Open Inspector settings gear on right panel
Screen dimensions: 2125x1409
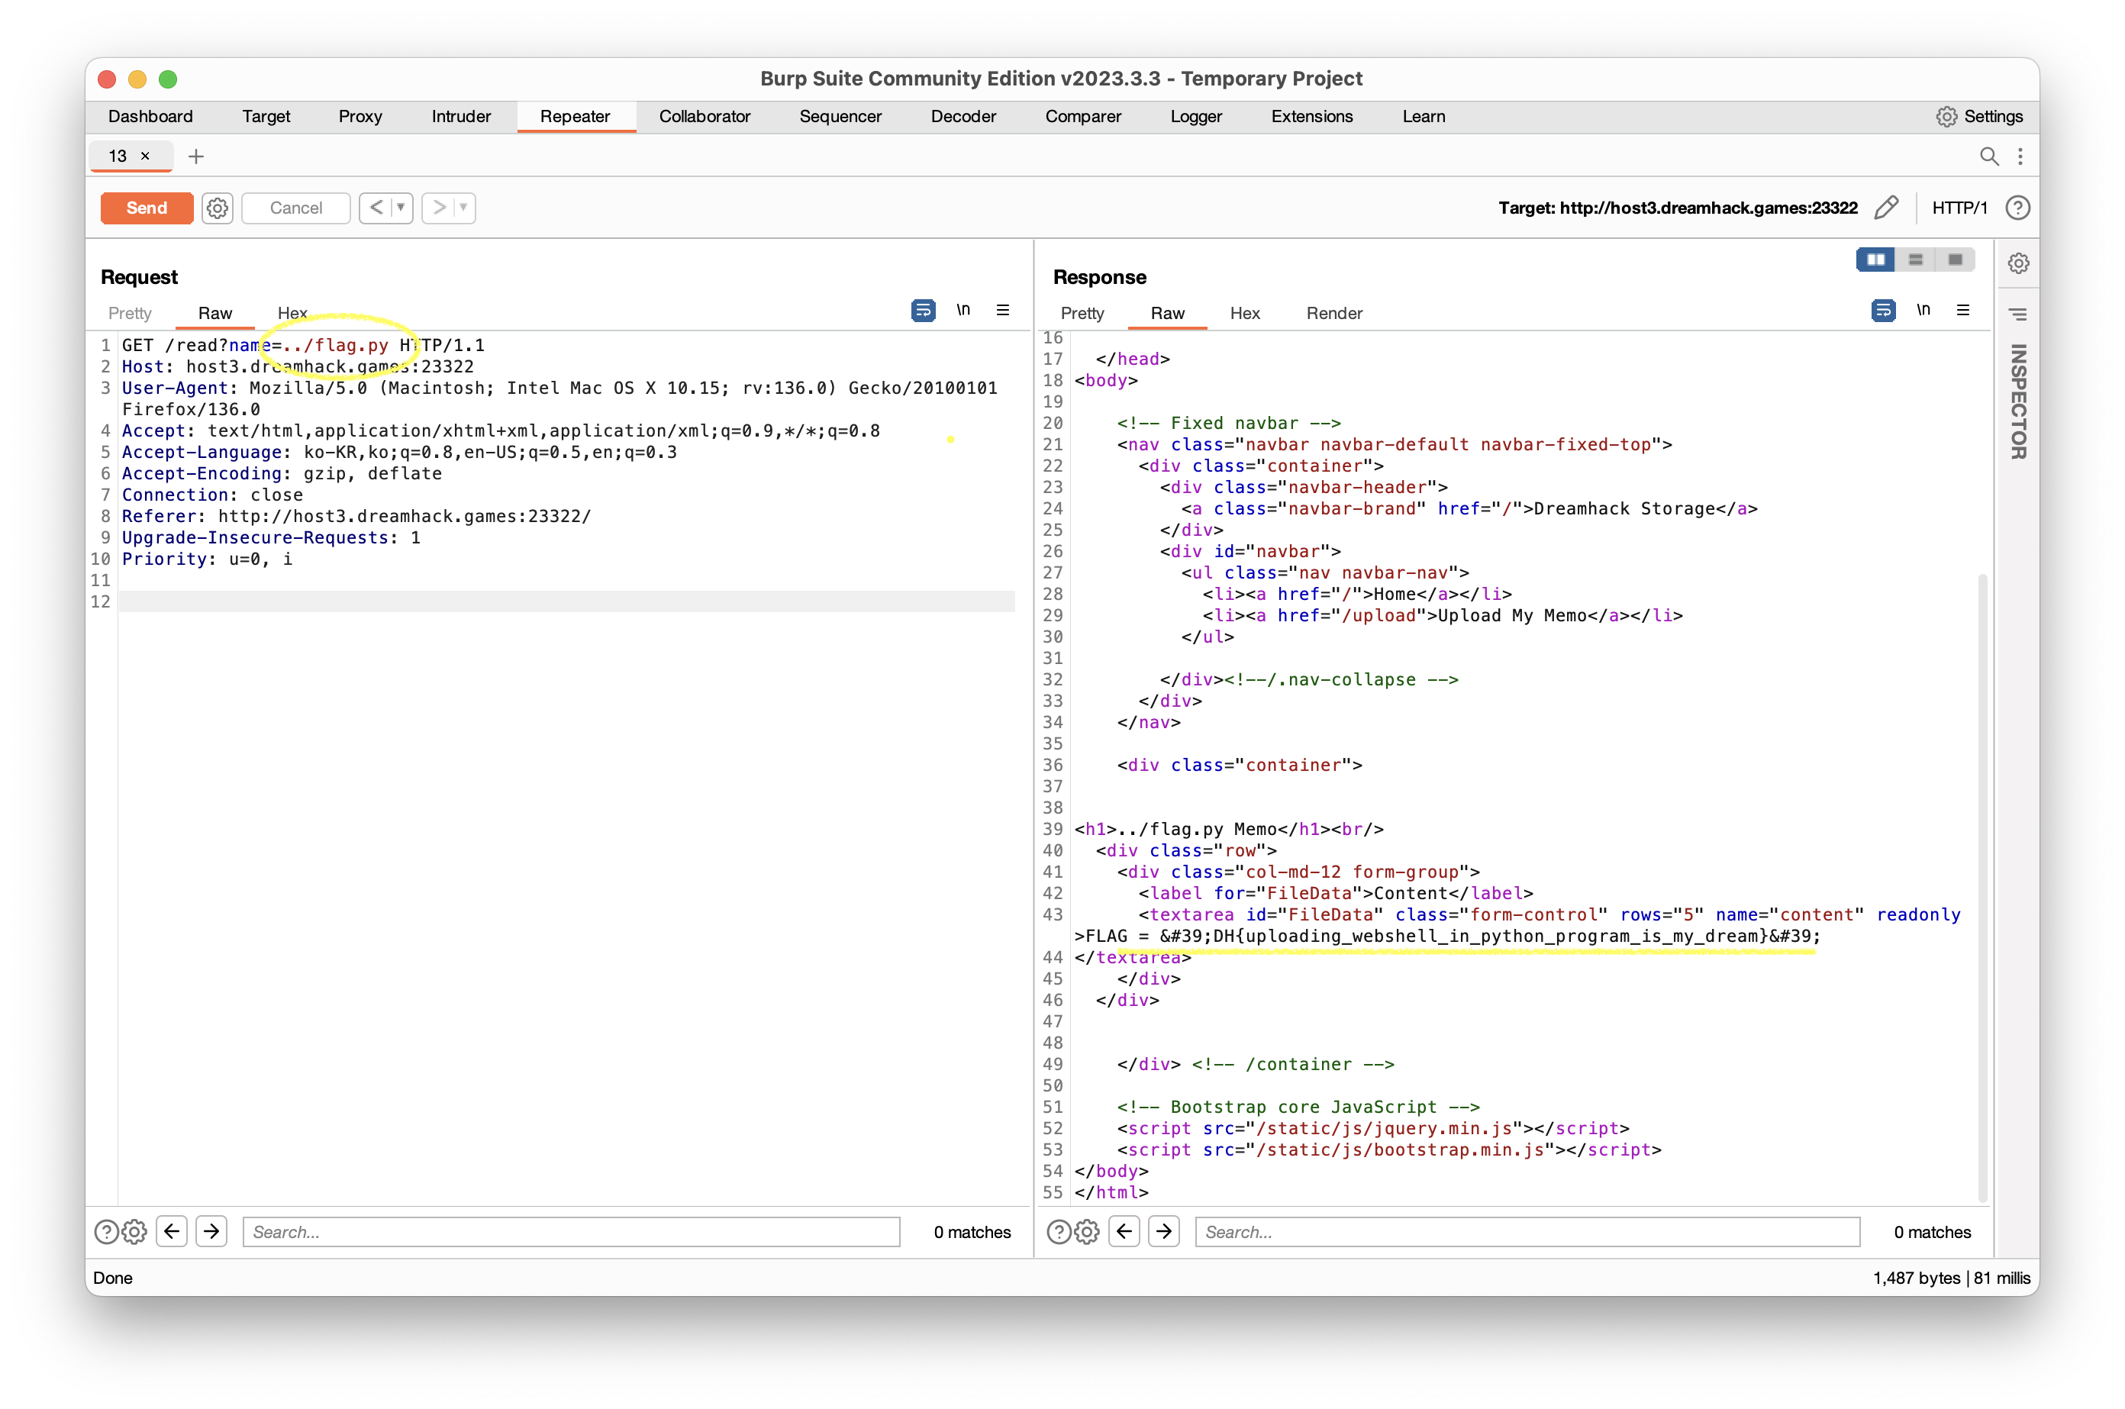2018,263
